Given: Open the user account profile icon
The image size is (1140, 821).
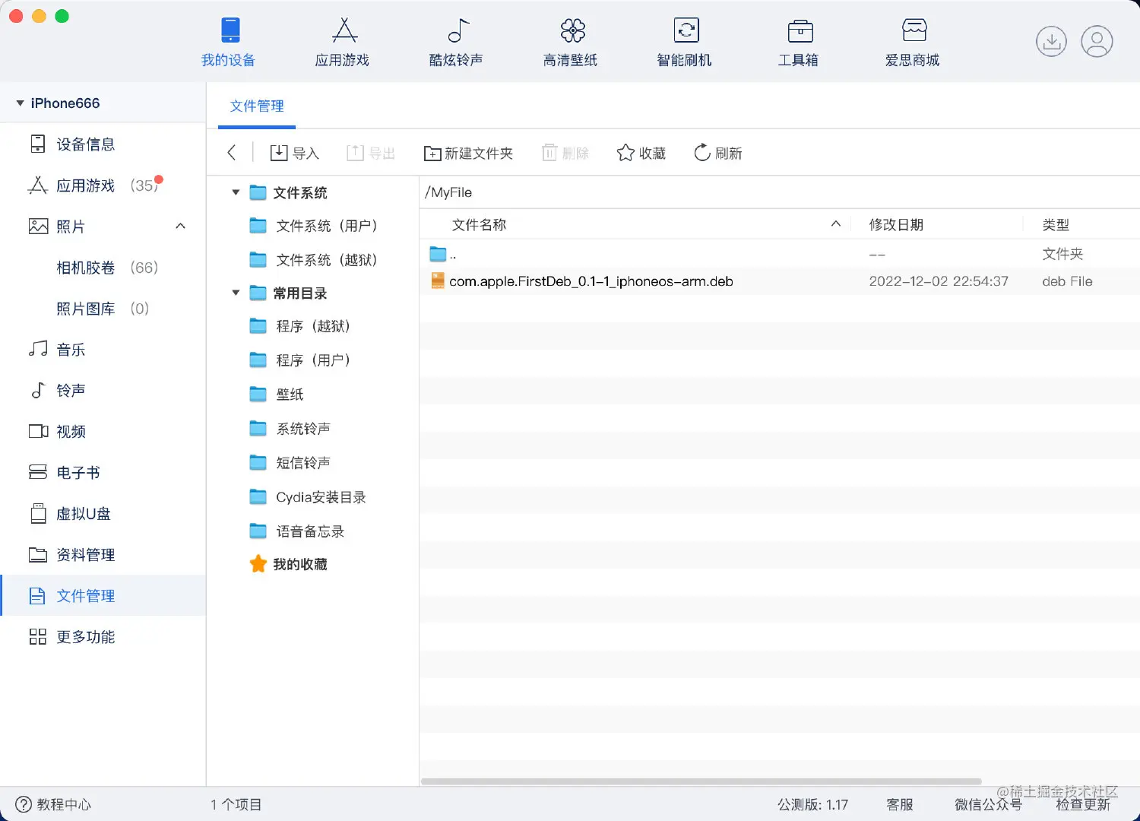Looking at the screenshot, I should [1097, 41].
